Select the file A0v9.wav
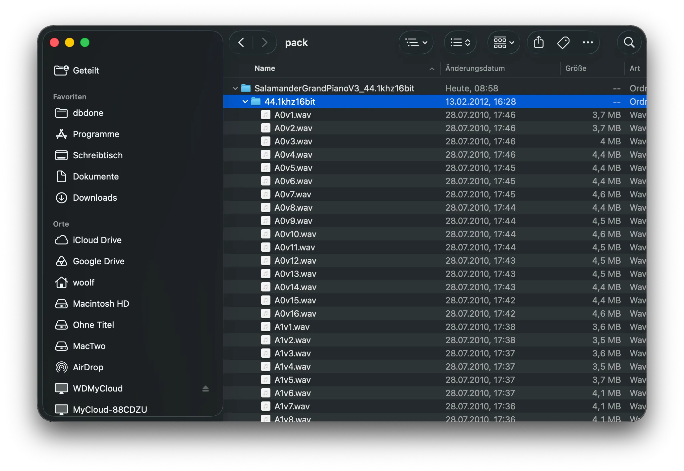 (x=435, y=221)
